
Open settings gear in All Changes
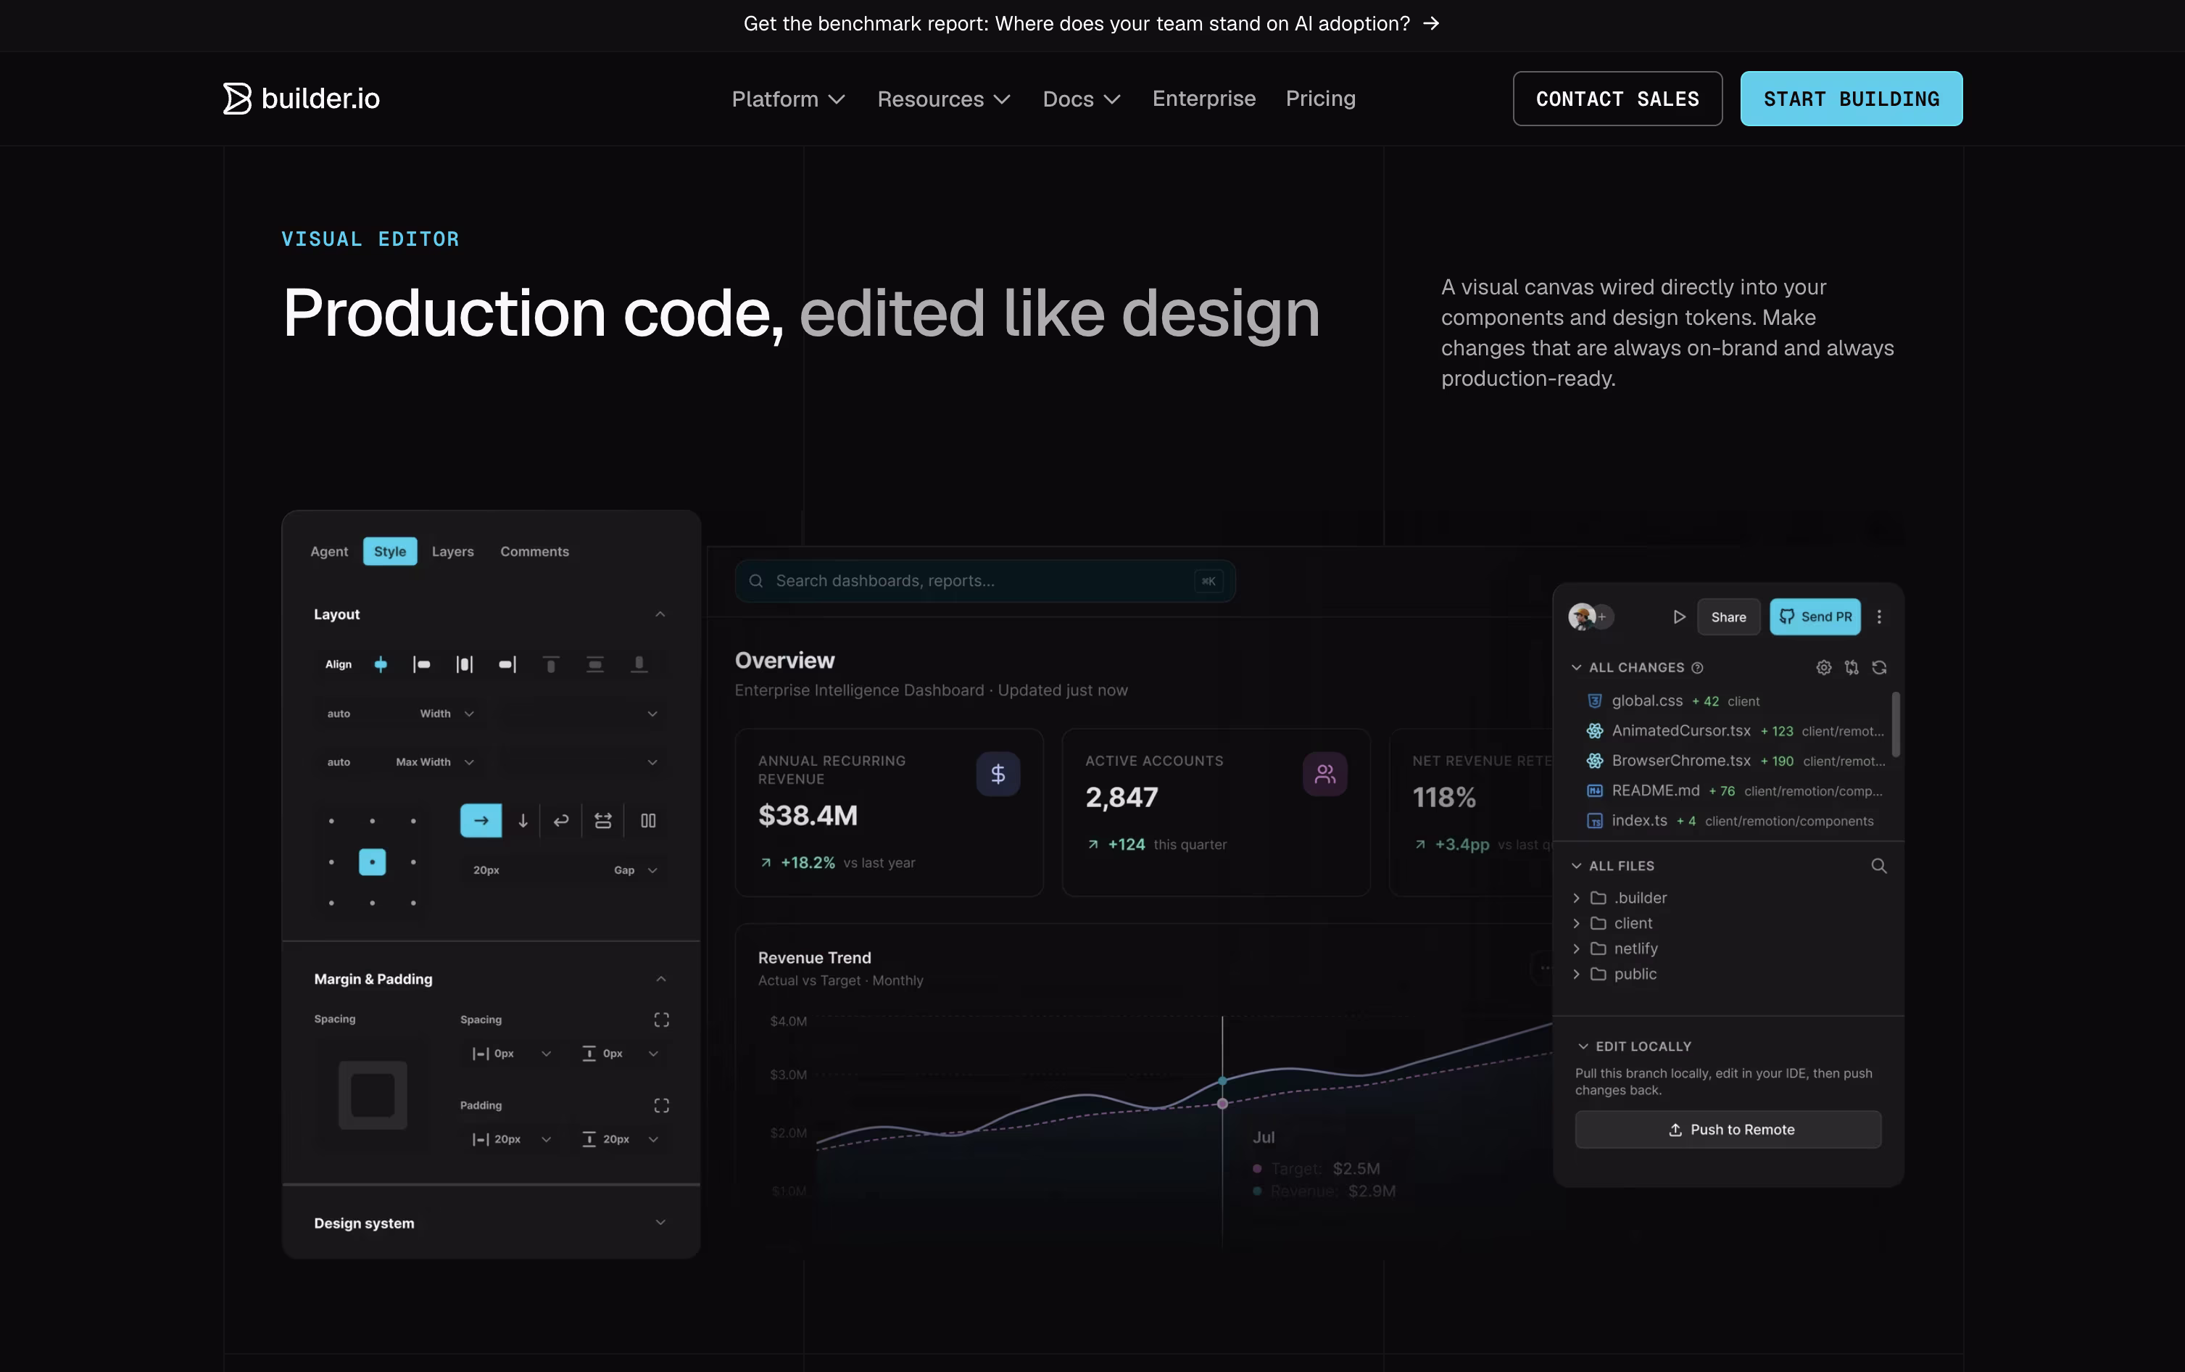click(x=1824, y=668)
